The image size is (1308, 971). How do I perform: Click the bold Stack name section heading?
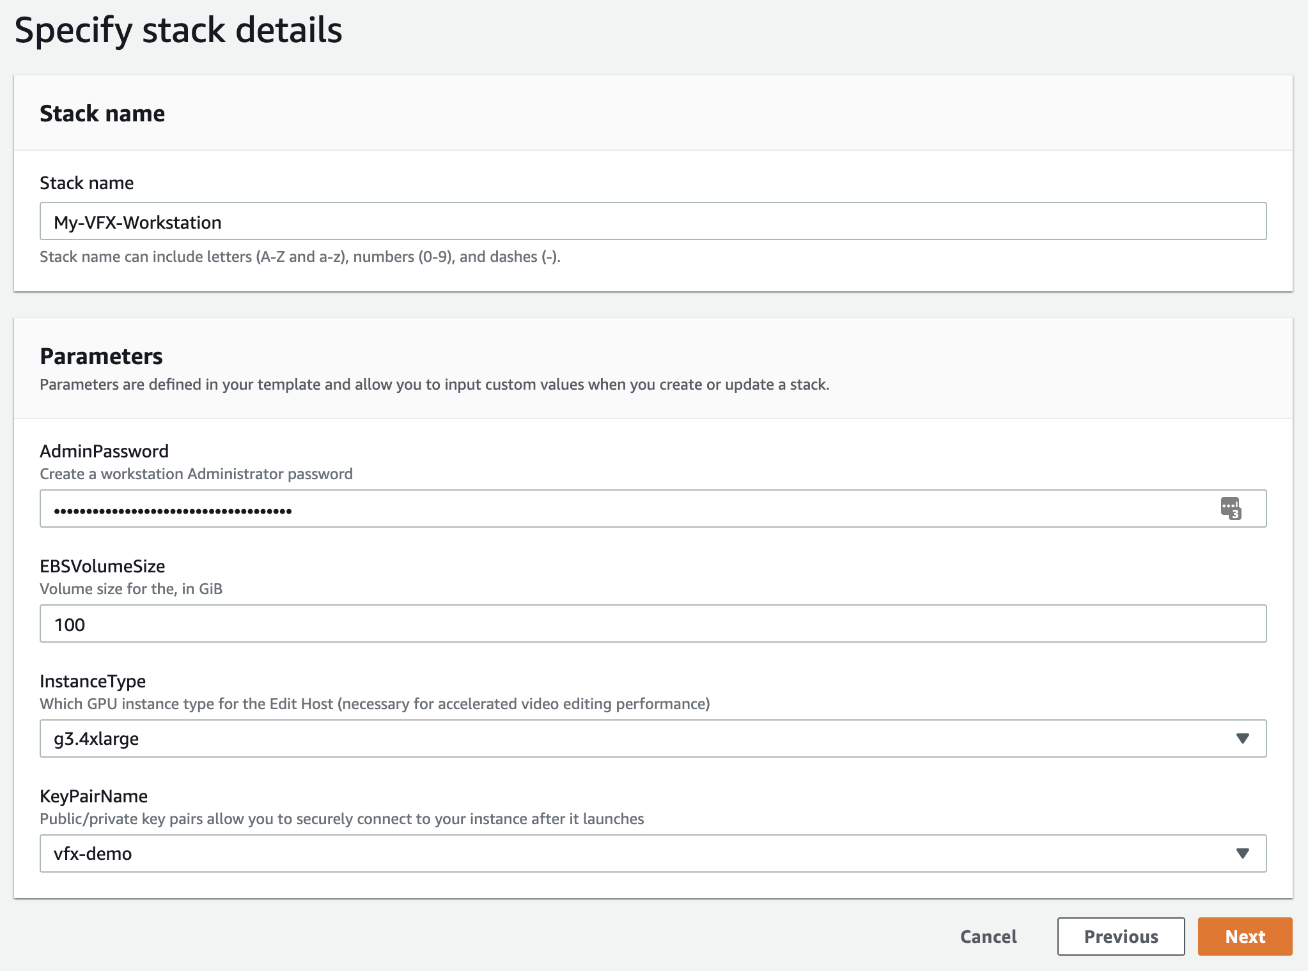(x=102, y=113)
